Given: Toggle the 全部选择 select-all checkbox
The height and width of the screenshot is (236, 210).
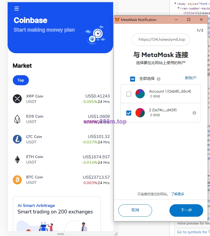Looking at the screenshot, I should [x=132, y=79].
